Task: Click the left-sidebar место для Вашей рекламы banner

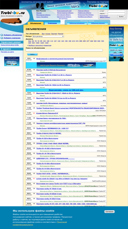Action: 12,61
